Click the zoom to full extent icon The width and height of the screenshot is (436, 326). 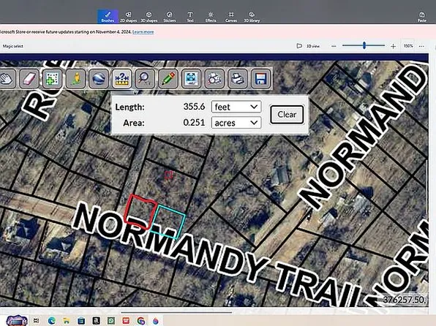pyautogui.click(x=191, y=79)
